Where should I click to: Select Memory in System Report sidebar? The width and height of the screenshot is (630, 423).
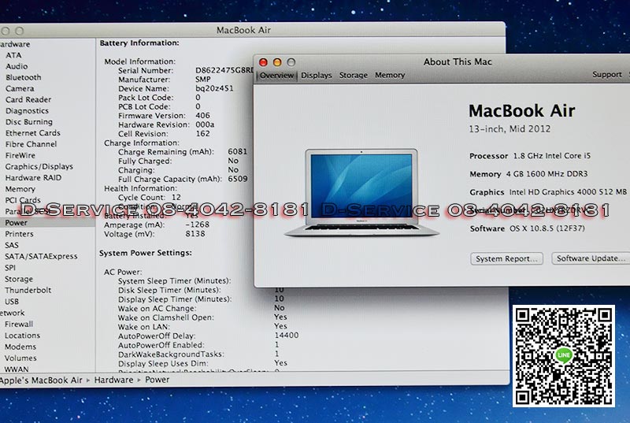[x=20, y=189]
